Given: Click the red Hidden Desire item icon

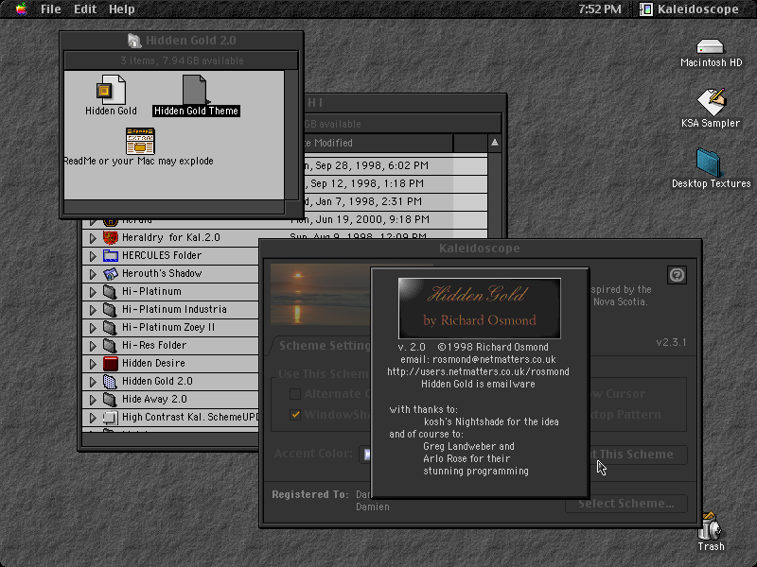Looking at the screenshot, I should (111, 364).
